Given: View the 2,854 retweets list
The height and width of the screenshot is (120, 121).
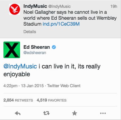Looking at the screenshot, I should point(18,100).
